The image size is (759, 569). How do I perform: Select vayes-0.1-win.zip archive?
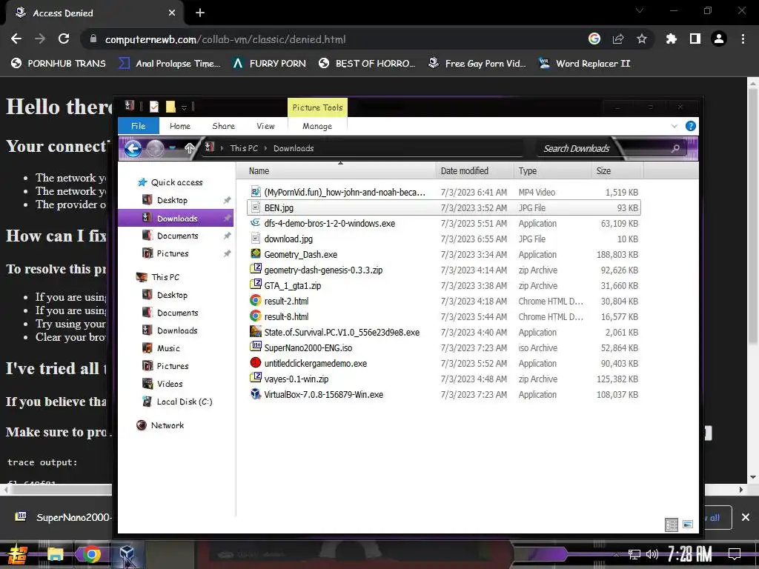pyautogui.click(x=443, y=379)
